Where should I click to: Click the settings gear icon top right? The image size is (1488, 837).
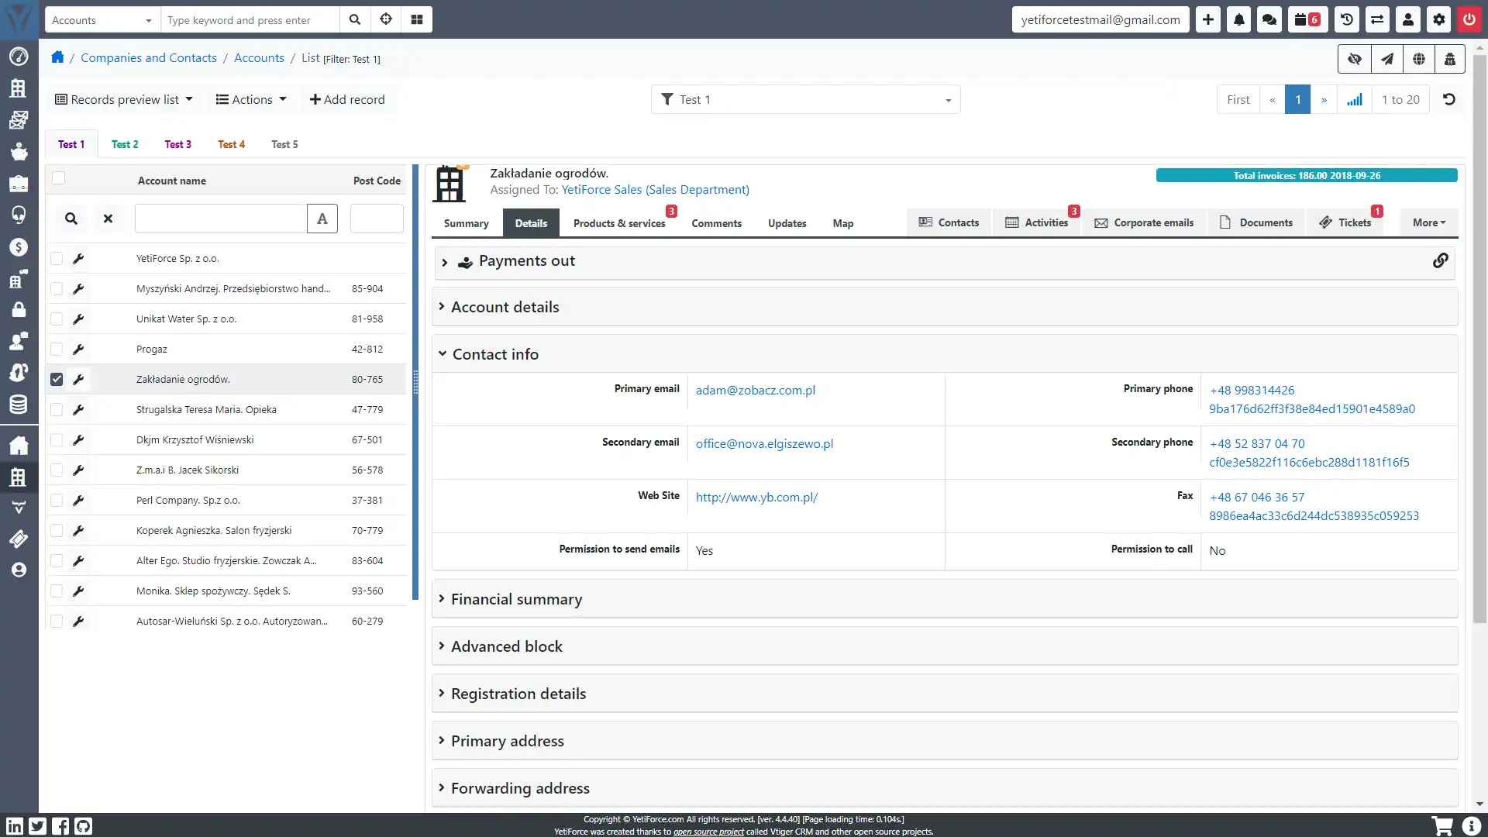coord(1439,19)
